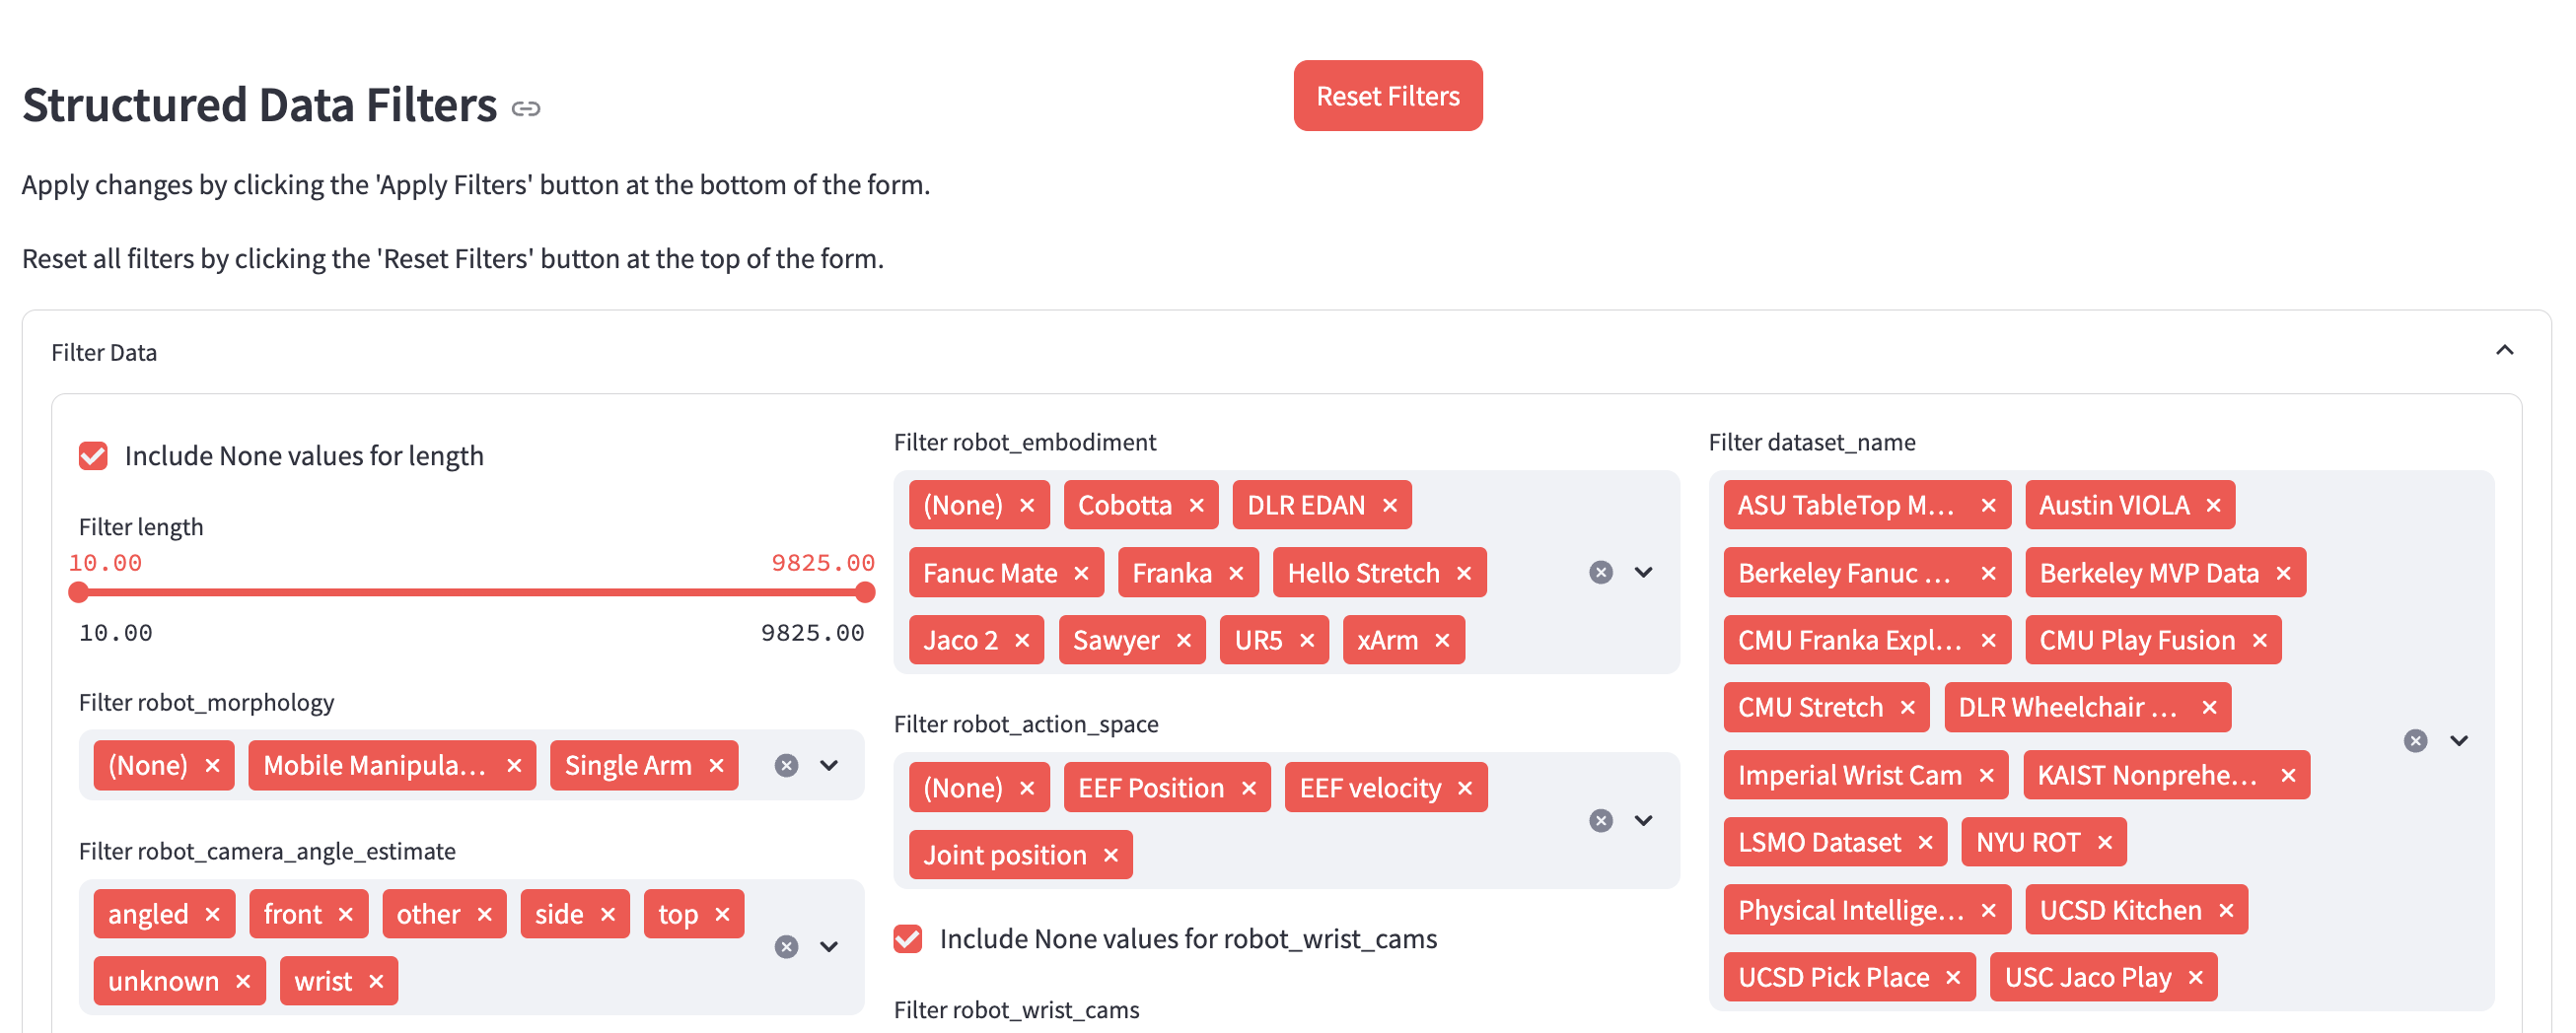Screen dimensions: 2576x1033
Task: Remove the other camera angle tag
Action: (x=484, y=914)
